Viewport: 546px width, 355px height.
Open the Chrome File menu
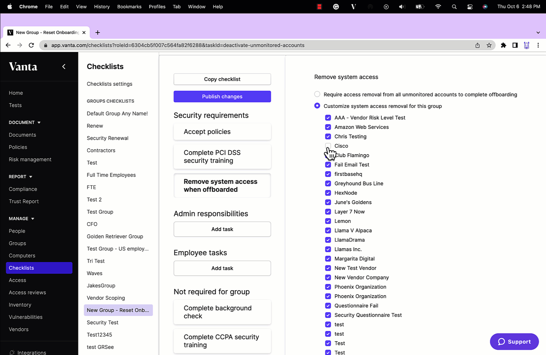click(49, 7)
